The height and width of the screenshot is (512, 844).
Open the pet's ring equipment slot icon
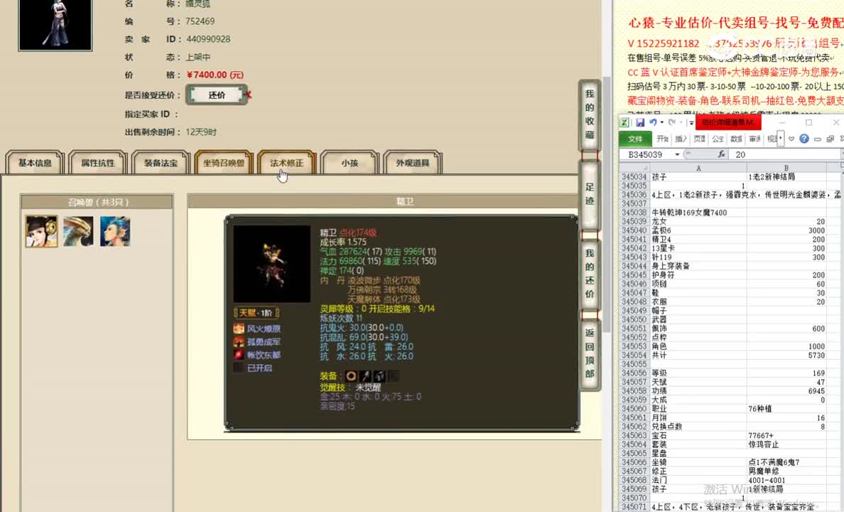click(351, 376)
